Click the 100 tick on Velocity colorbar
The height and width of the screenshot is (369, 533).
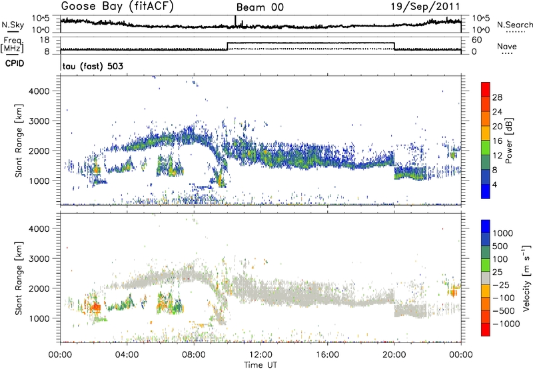pos(500,259)
